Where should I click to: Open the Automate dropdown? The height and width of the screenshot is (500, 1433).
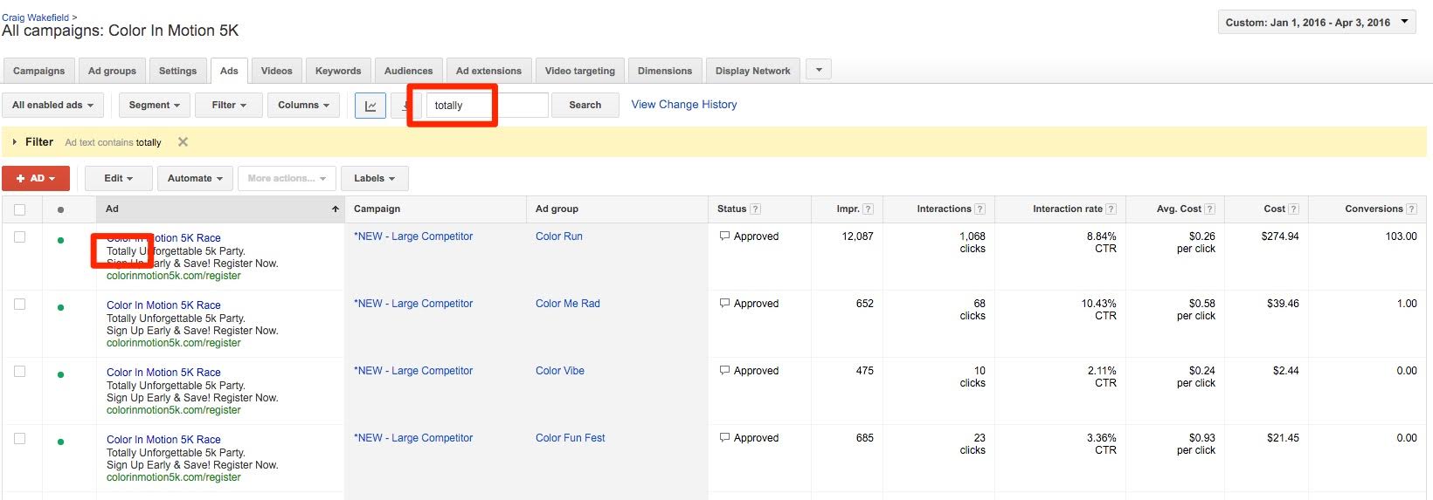195,179
